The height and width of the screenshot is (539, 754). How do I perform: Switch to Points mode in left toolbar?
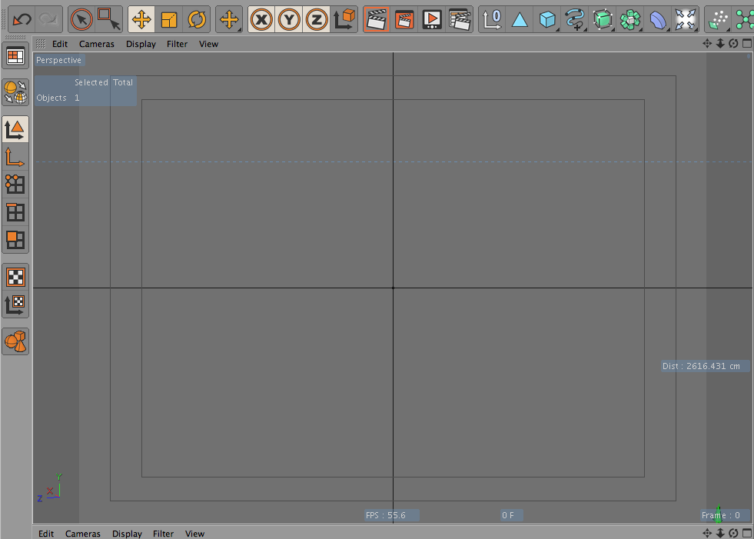15,184
